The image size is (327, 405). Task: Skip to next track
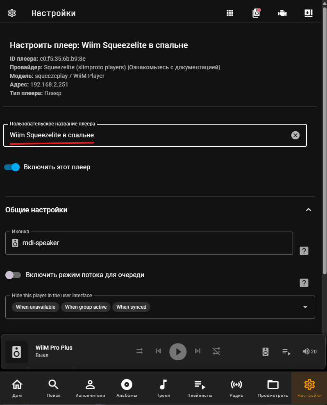tap(198, 351)
